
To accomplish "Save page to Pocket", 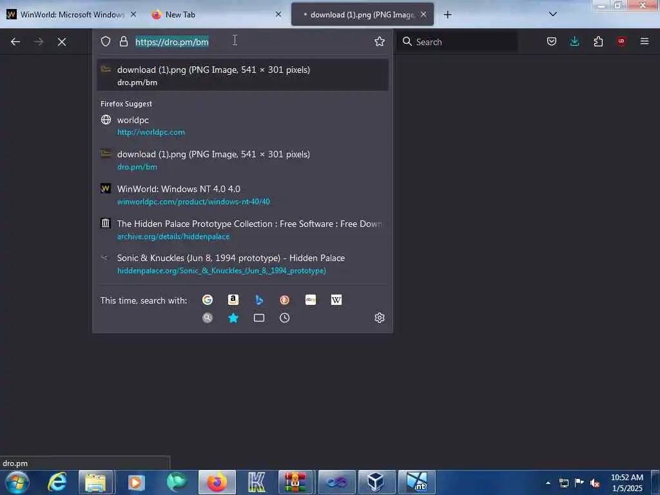I will (x=552, y=41).
